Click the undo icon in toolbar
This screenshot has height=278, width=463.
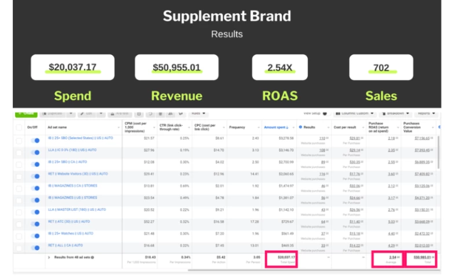150,114
